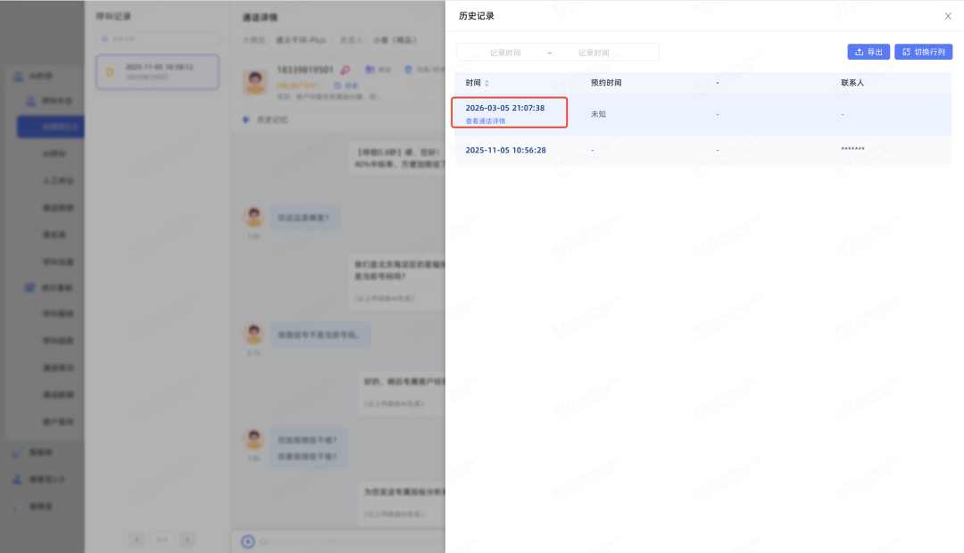Sort the table by 时间 column arrows

click(486, 83)
